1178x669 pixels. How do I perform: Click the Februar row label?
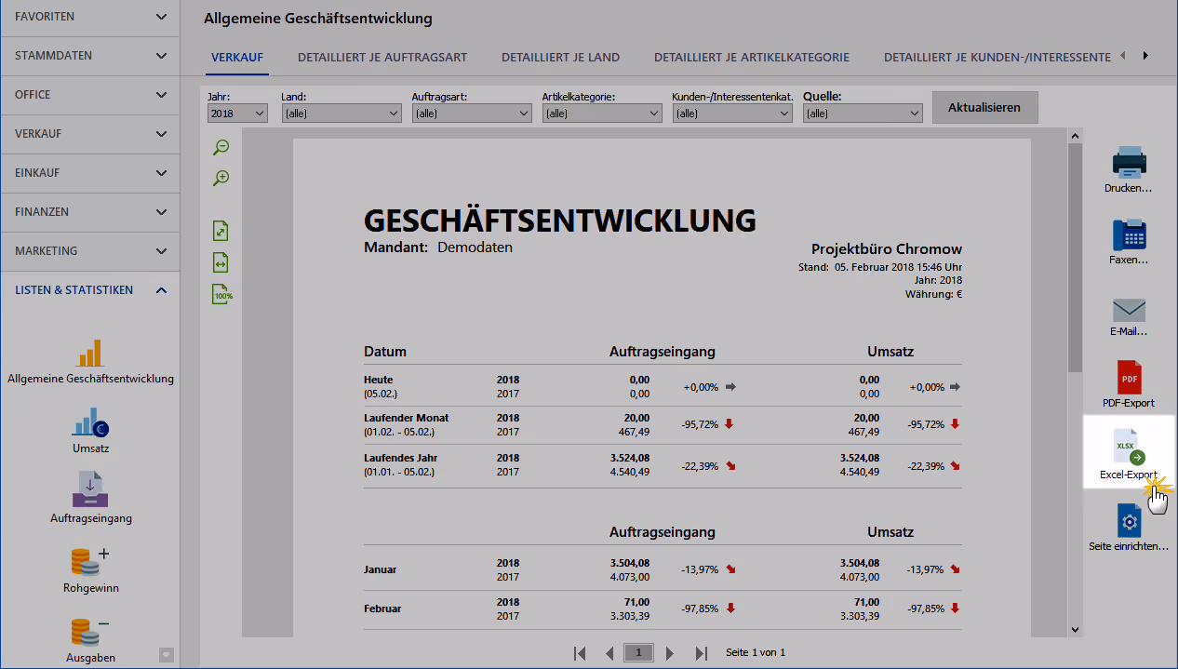pos(382,609)
